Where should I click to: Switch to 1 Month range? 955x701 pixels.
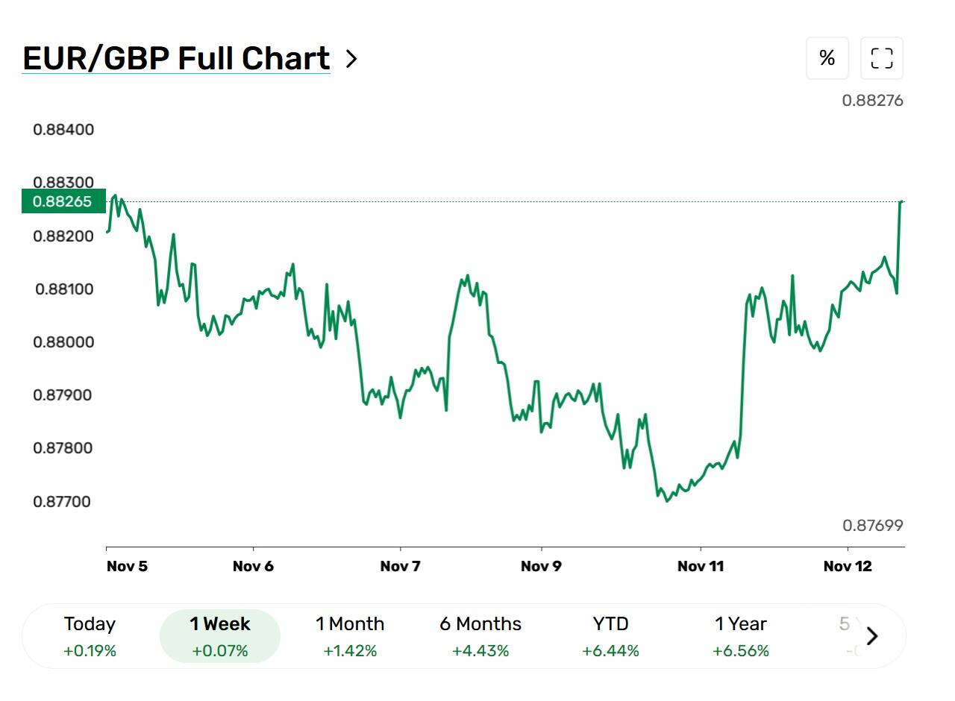[350, 636]
